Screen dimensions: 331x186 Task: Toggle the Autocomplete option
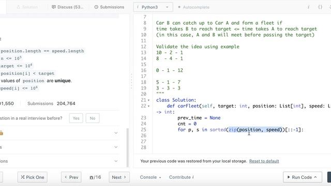pos(193,7)
